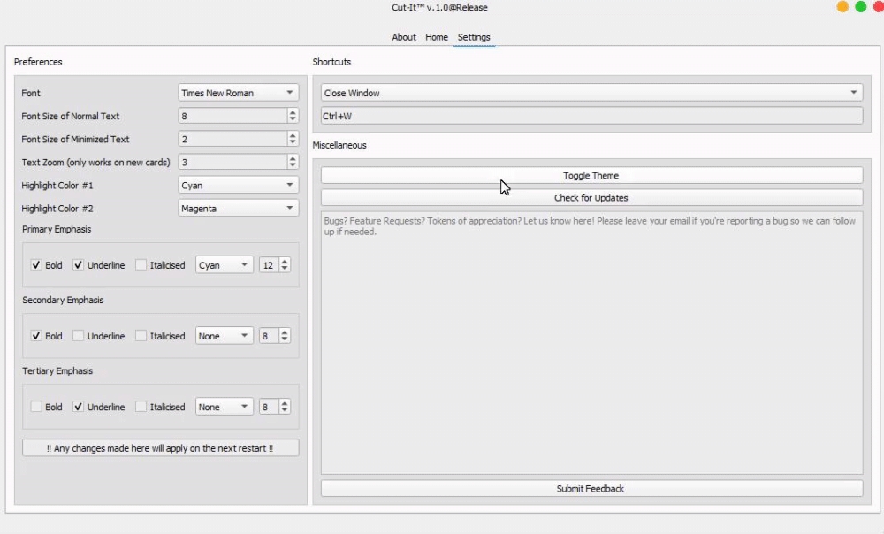
Task: Switch to the Home tab
Action: coord(437,37)
